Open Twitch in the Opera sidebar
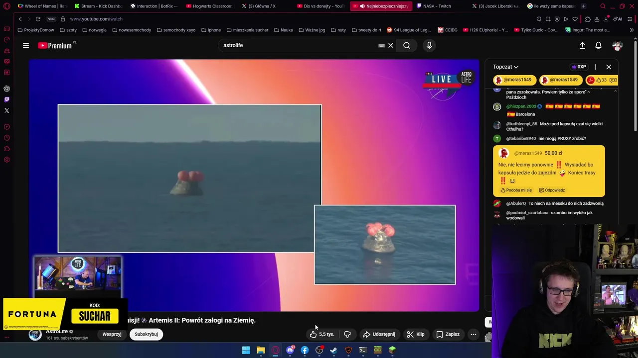Image resolution: width=638 pixels, height=358 pixels. coord(6,99)
